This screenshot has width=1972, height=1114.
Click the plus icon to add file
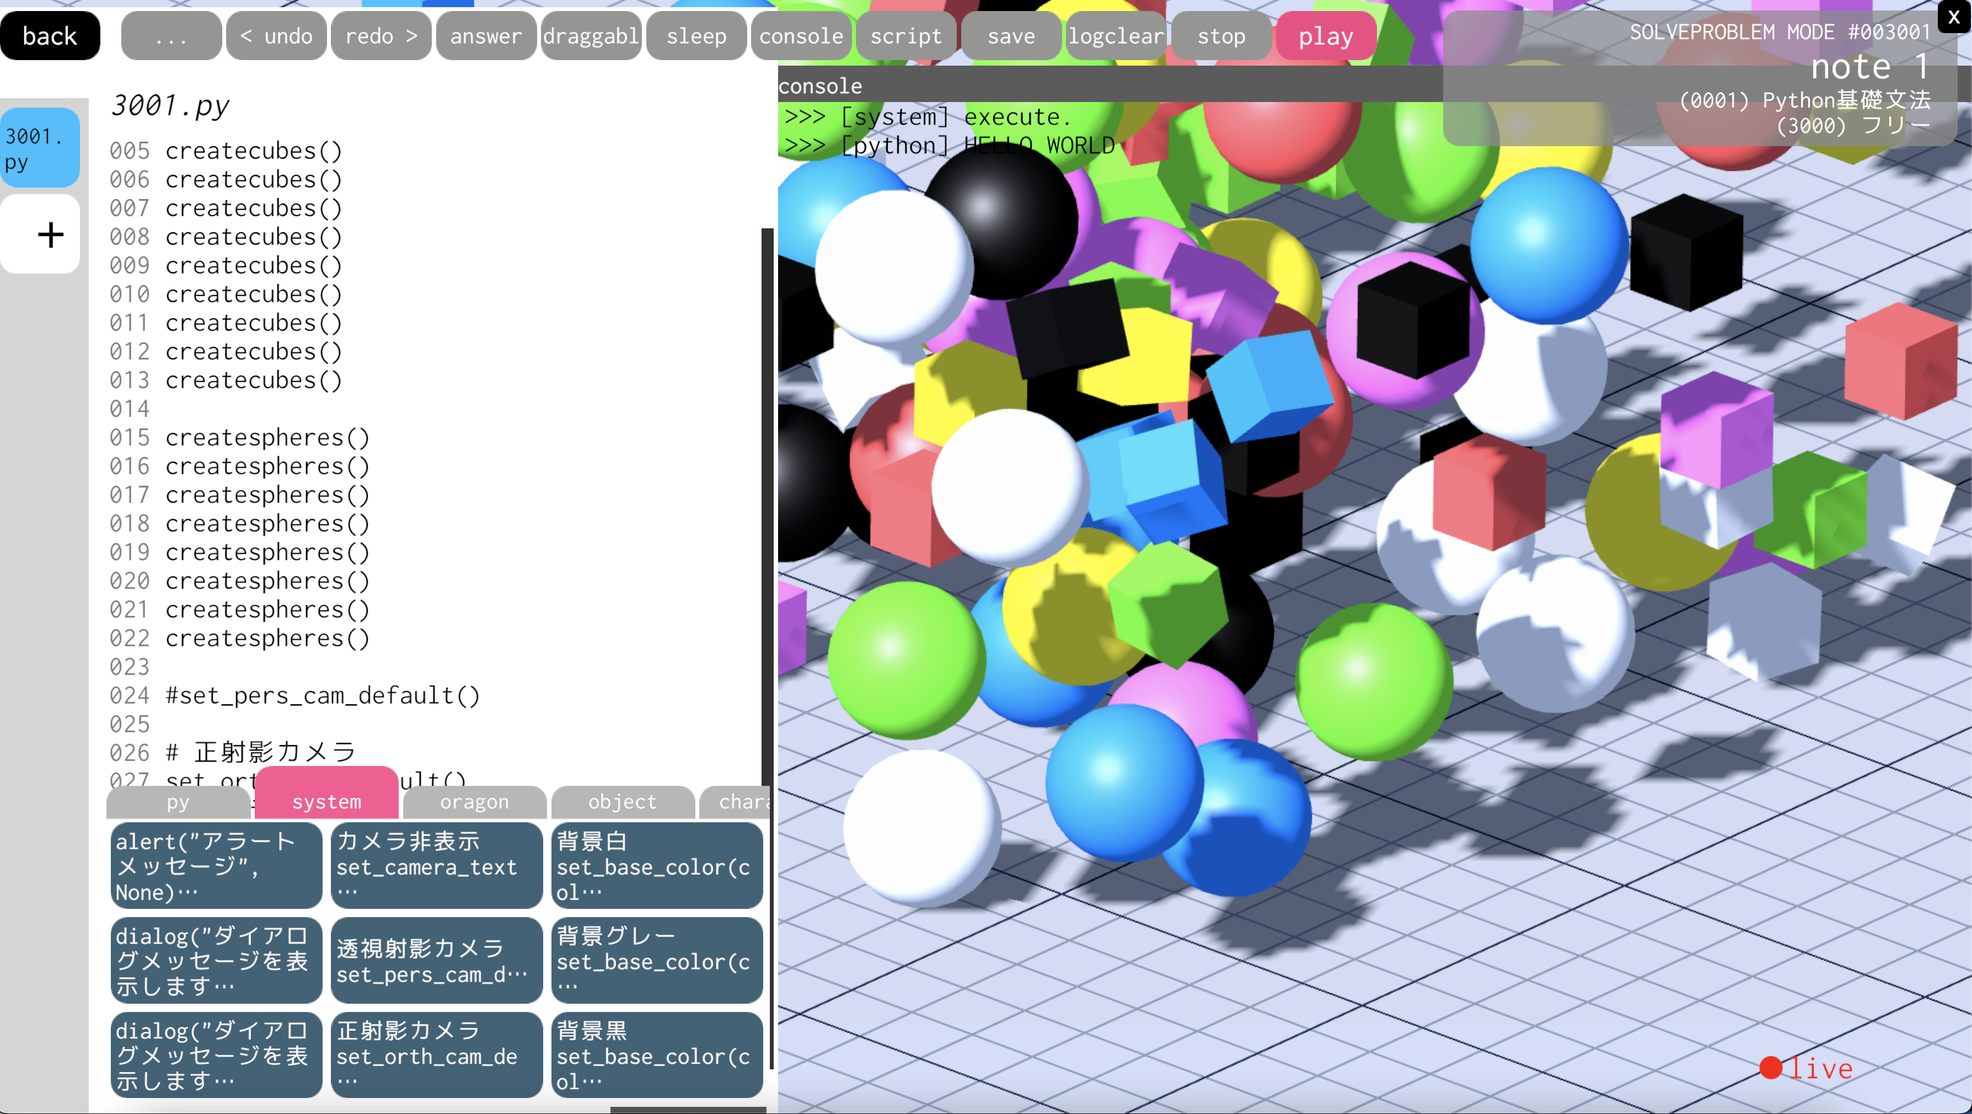(x=50, y=234)
